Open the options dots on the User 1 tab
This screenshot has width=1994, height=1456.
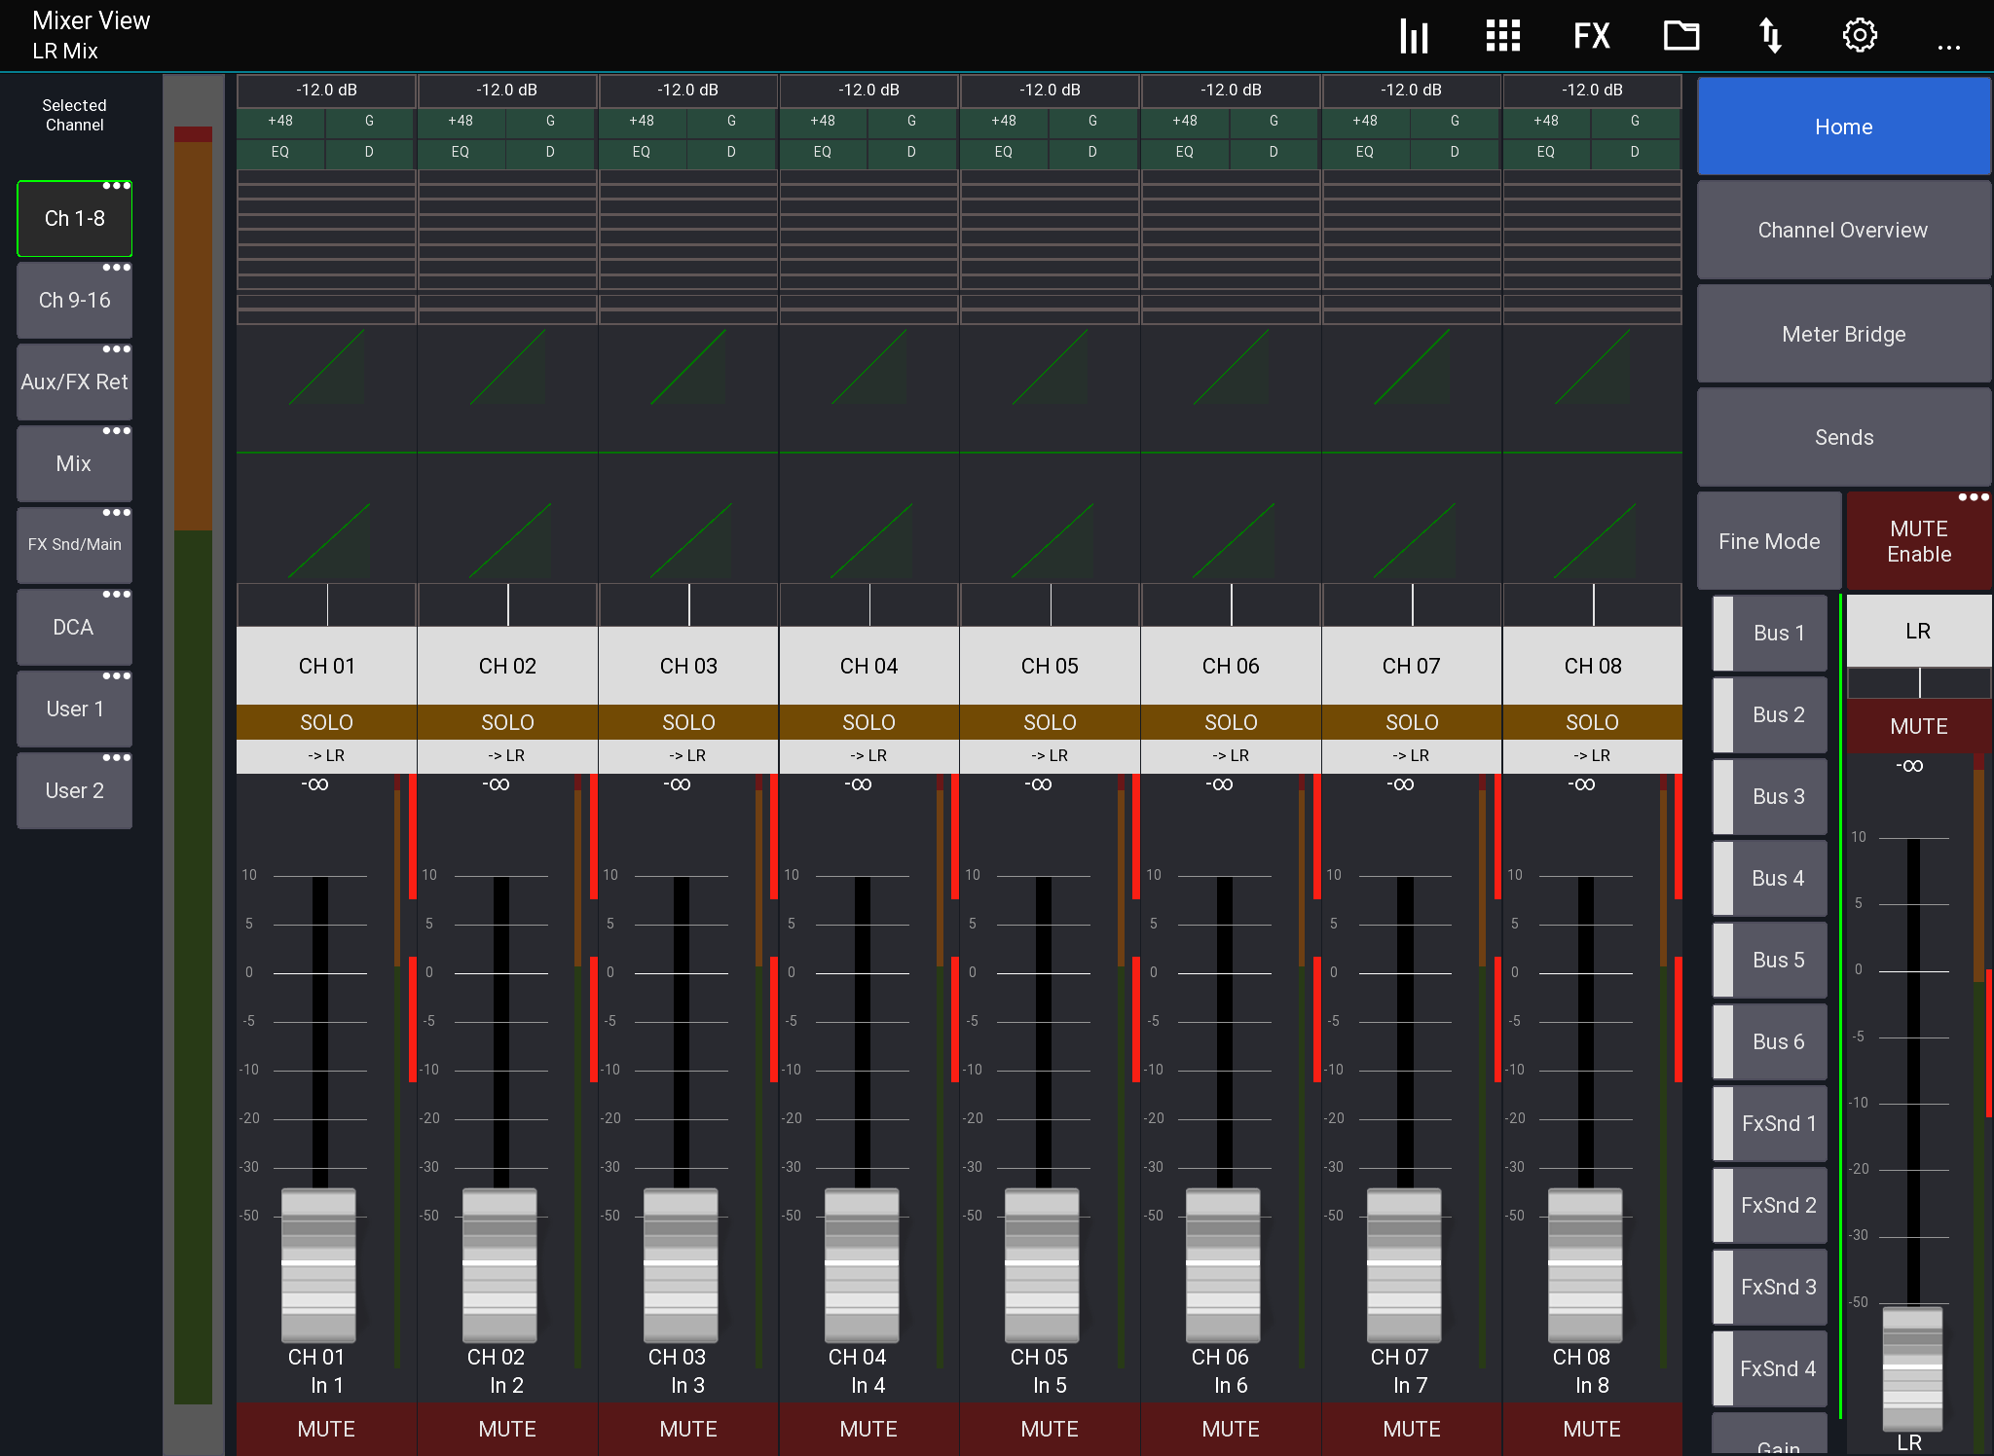119,675
